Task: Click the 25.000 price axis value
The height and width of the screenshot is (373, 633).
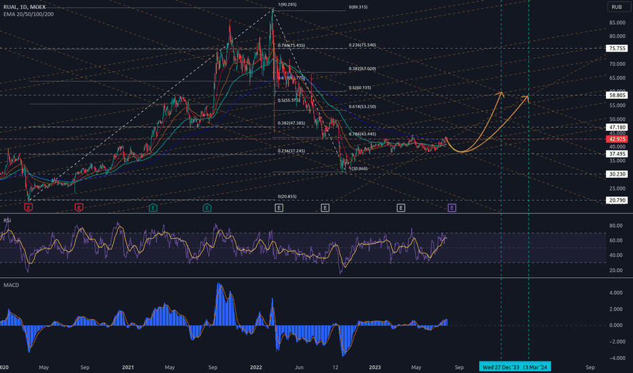Action: (617, 189)
